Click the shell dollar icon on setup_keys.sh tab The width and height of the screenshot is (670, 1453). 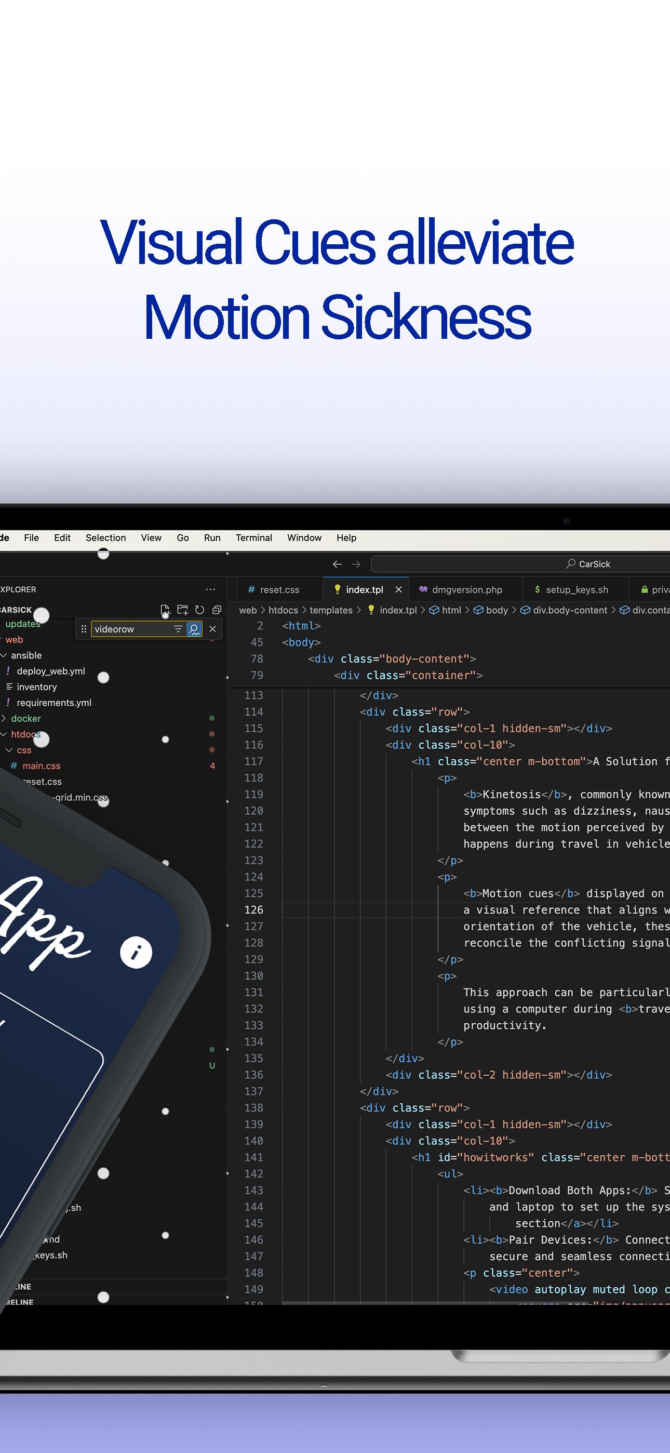click(538, 589)
